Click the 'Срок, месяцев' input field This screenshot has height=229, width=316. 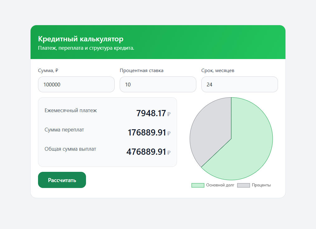point(239,84)
